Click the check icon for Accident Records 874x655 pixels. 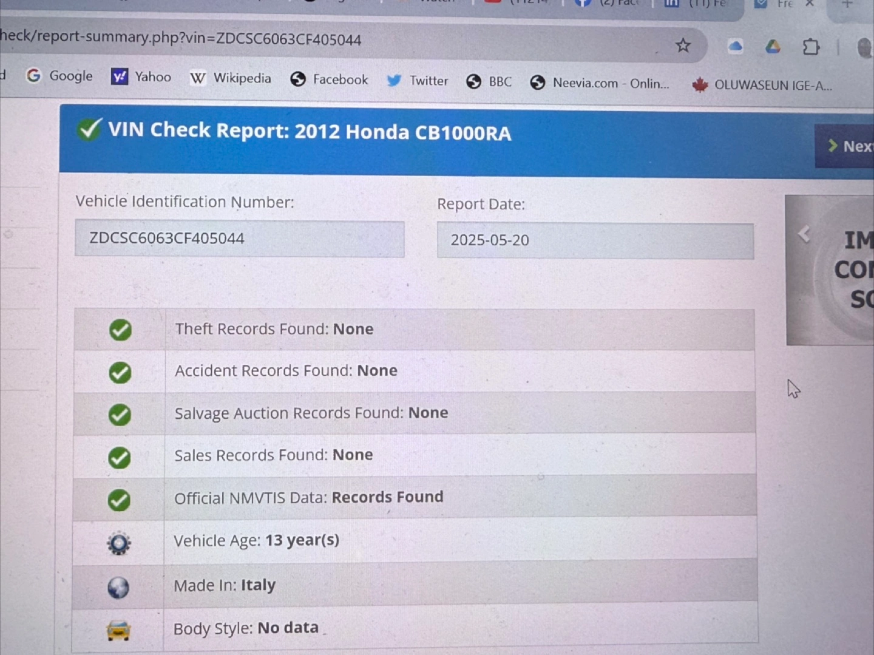coord(120,373)
